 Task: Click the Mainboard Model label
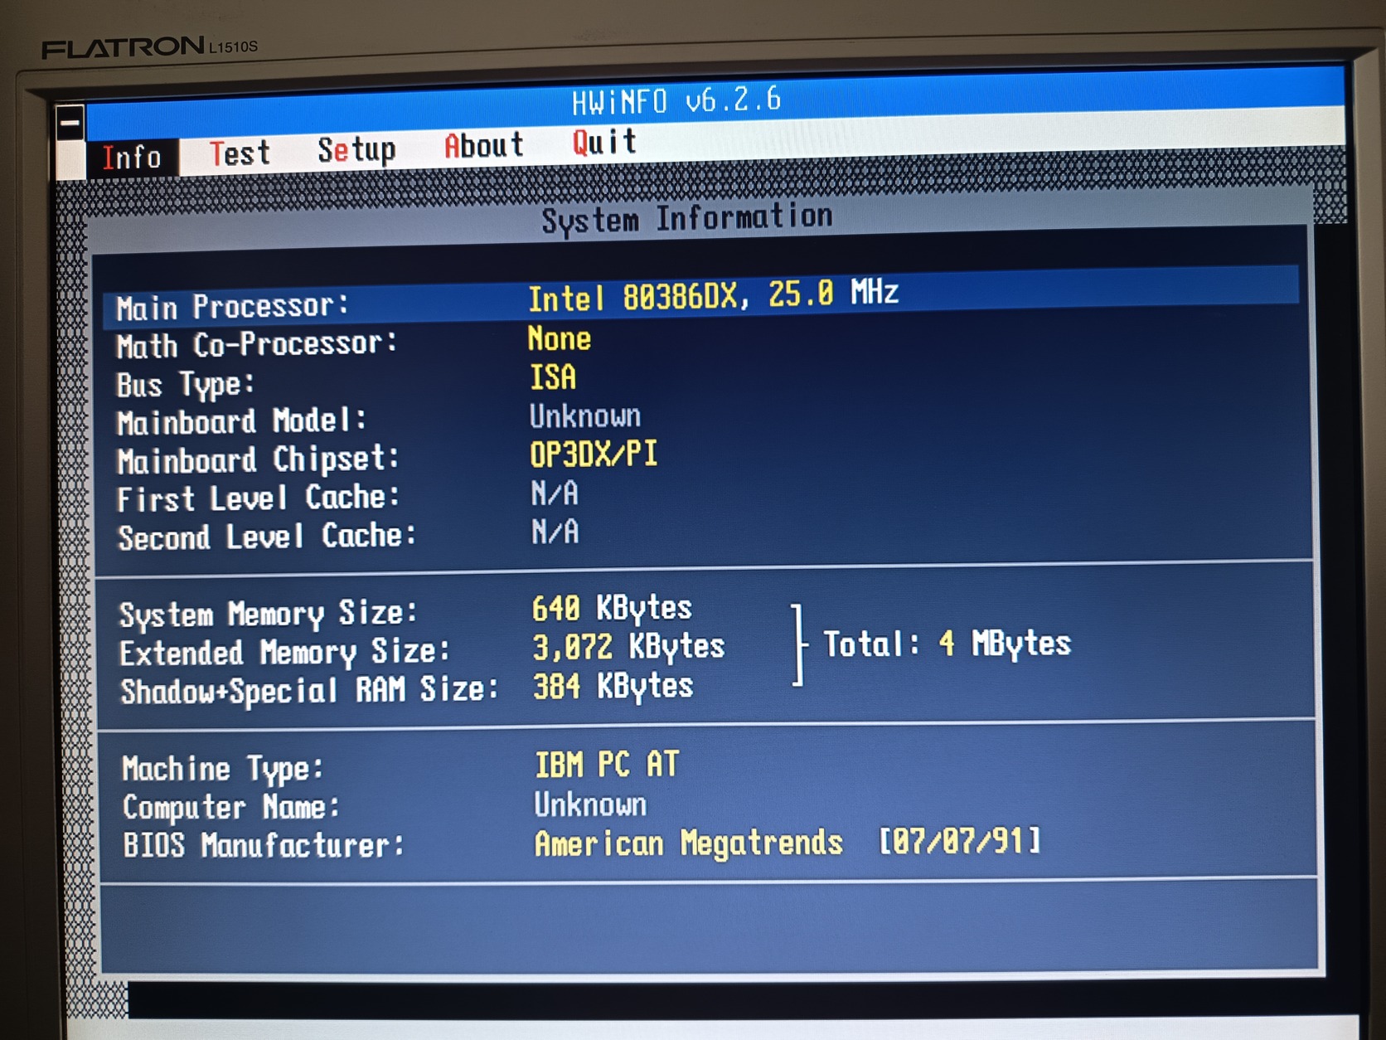pyautogui.click(x=241, y=421)
